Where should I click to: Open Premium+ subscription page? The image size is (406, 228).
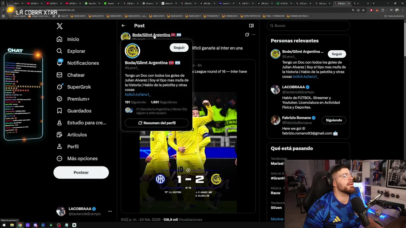[73, 99]
